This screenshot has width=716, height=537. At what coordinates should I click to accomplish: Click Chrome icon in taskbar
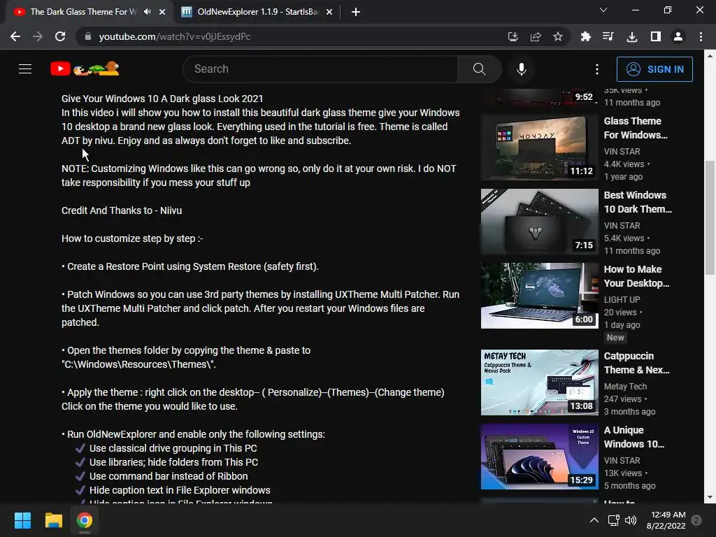(x=85, y=520)
